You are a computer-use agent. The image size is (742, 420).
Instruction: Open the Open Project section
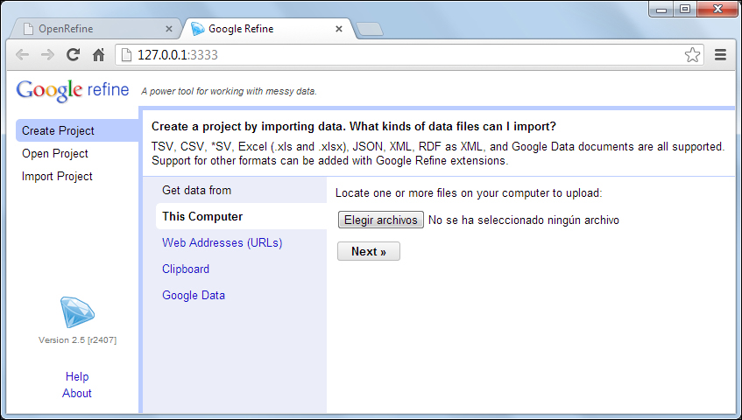click(55, 153)
